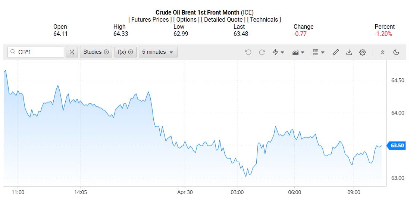This screenshot has width=410, height=197.
Task: Open the chart layout panes dropdown
Action: point(318,52)
